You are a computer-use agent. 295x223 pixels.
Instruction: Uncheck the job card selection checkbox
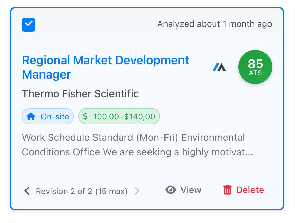(29, 24)
